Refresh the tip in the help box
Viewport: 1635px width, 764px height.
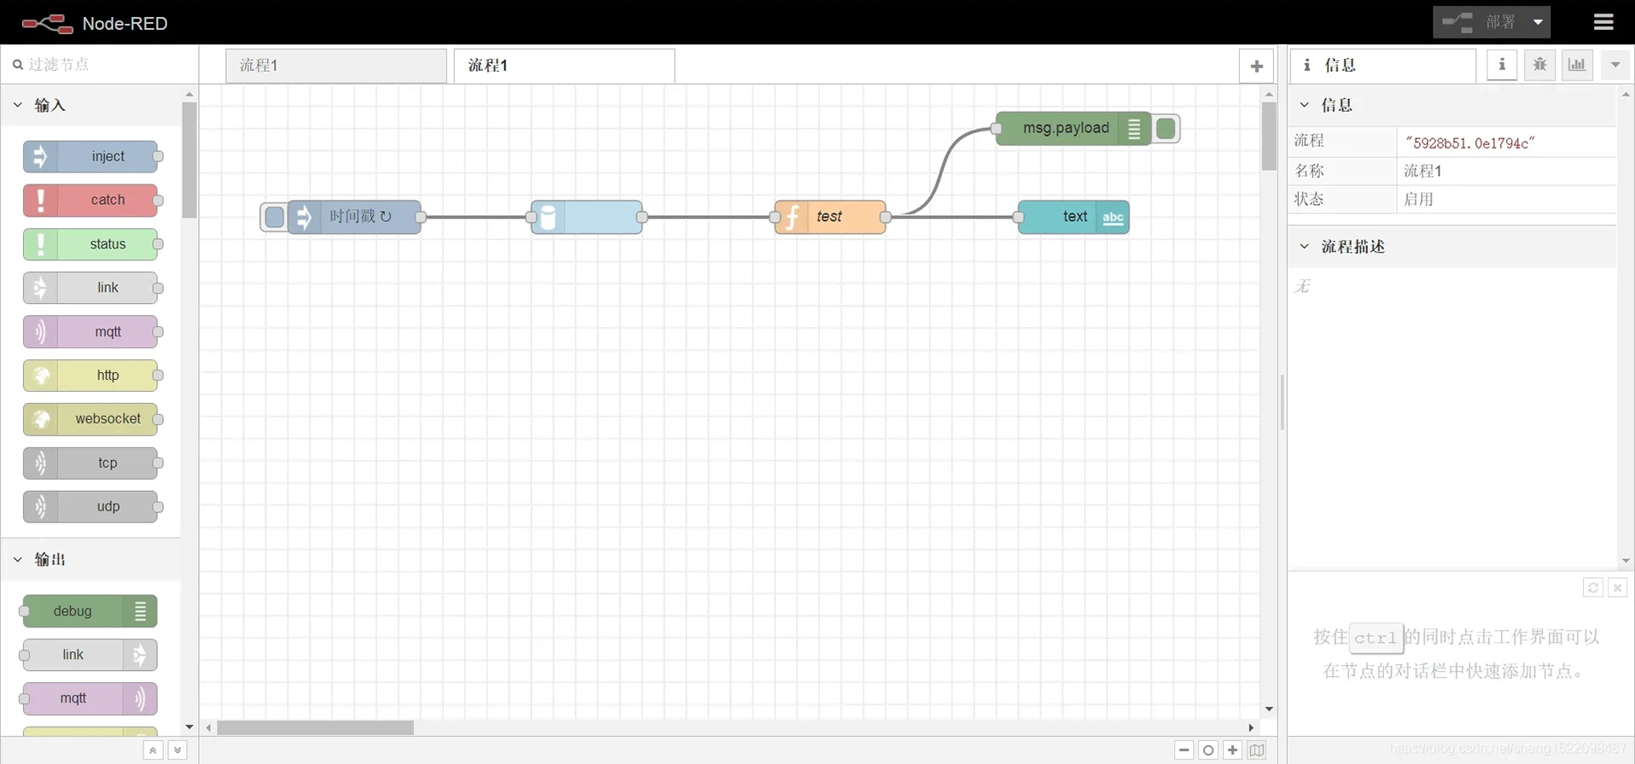(x=1592, y=587)
